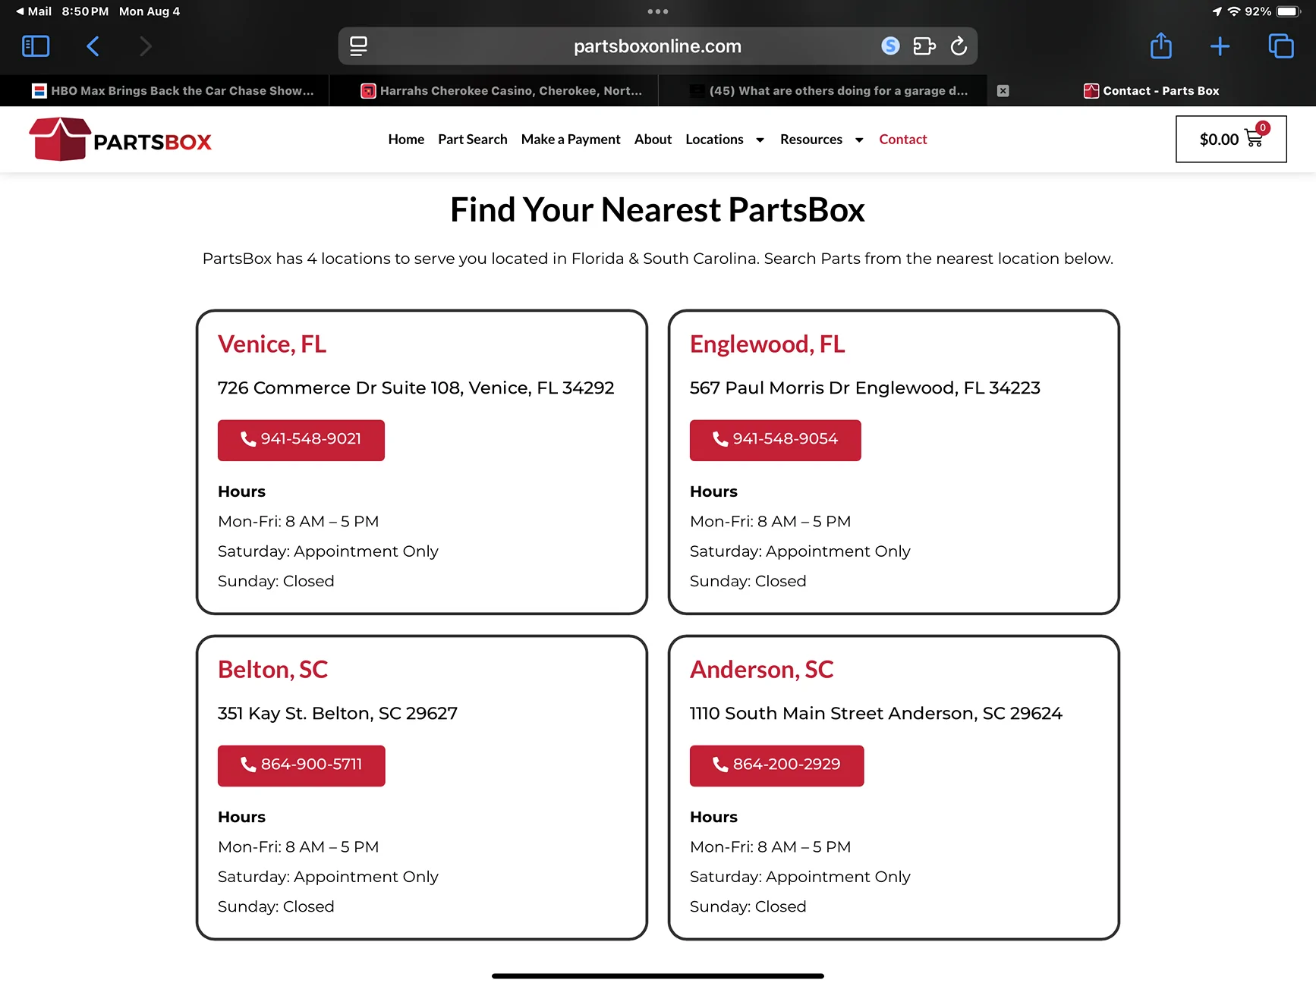This screenshot has width=1316, height=986.
Task: Switch to the Harrahs Cherokee Casino tab
Action: pos(502,91)
